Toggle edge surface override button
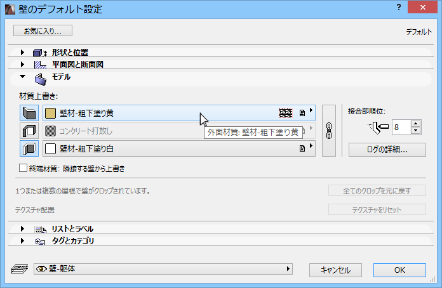This screenshot has height=288, width=442. point(29,131)
